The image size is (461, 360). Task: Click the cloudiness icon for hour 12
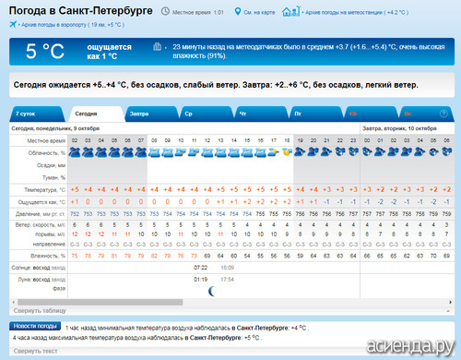pos(207,152)
